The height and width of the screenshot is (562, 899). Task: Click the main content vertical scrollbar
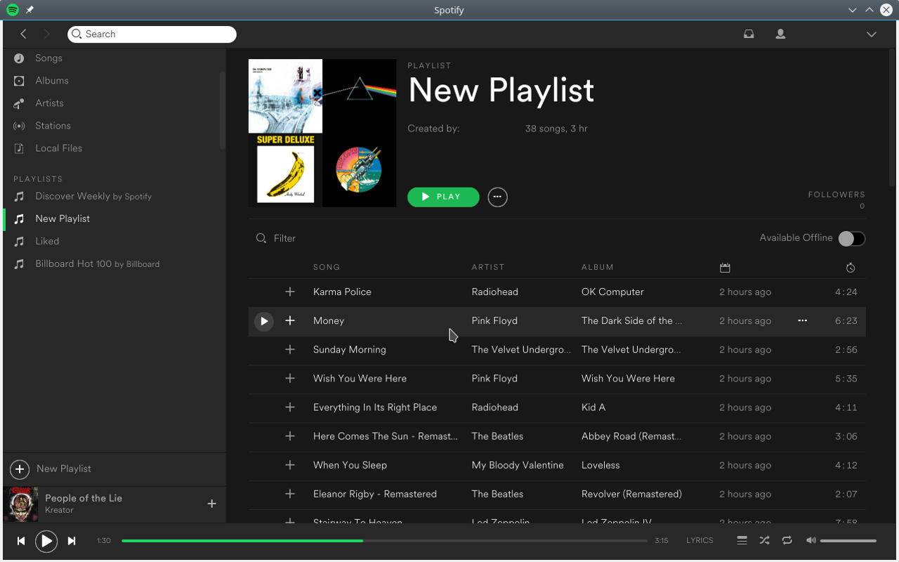(893, 118)
